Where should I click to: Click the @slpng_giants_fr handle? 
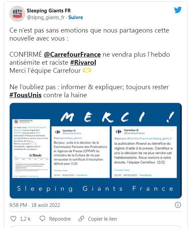45,17
